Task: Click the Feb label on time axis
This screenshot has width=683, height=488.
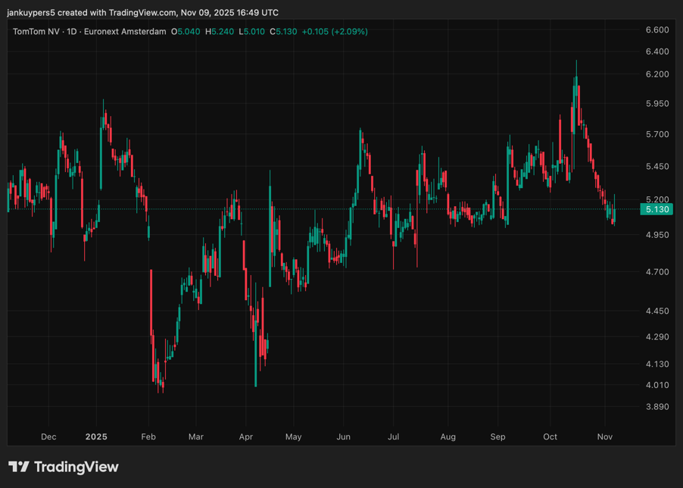Action: click(x=148, y=436)
